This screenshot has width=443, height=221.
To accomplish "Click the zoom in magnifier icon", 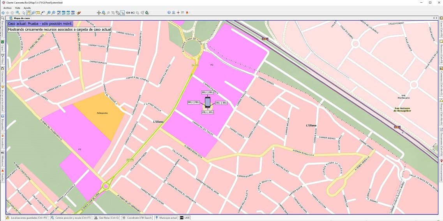I will (49, 13).
